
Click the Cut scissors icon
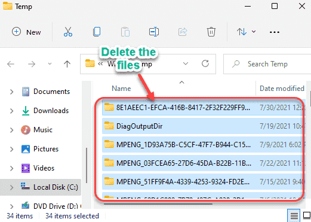tap(68, 32)
